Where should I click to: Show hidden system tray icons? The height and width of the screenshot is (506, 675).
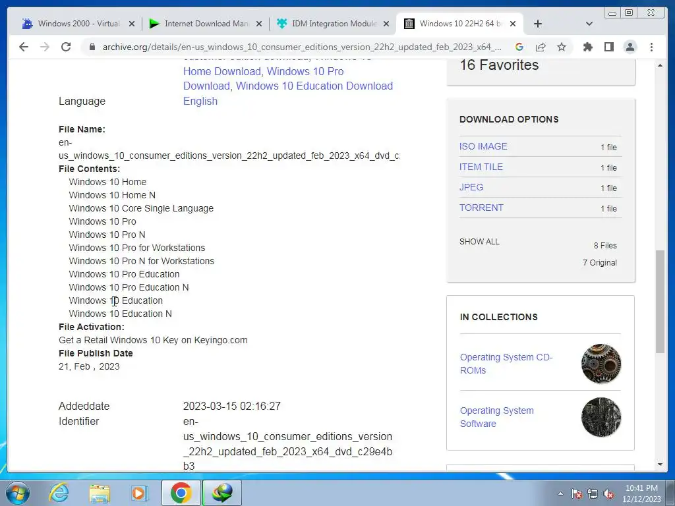560,493
